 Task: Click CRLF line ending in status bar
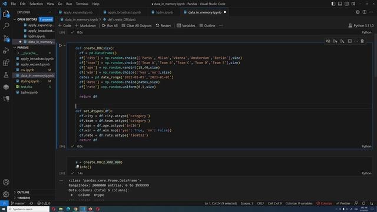(x=260, y=203)
